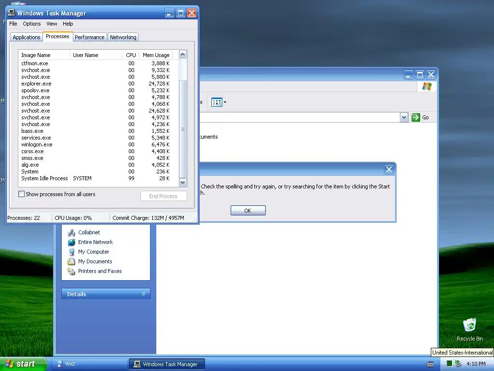Click the Go button beside address bar
Image resolution: width=494 pixels, height=371 pixels.
coord(420,117)
